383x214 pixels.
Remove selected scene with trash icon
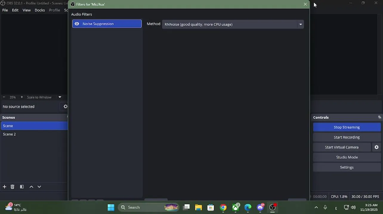(13, 187)
